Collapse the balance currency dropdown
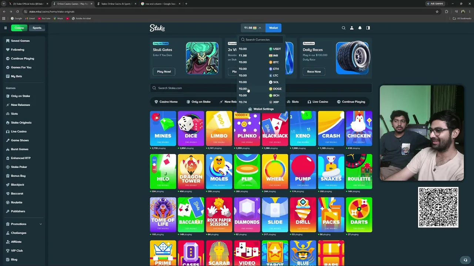 253,28
